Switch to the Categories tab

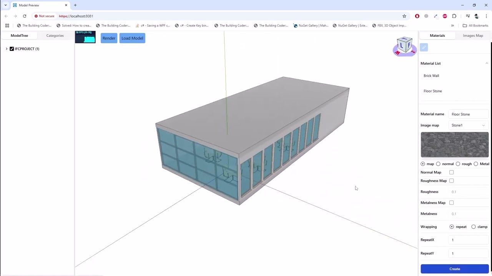click(x=55, y=35)
